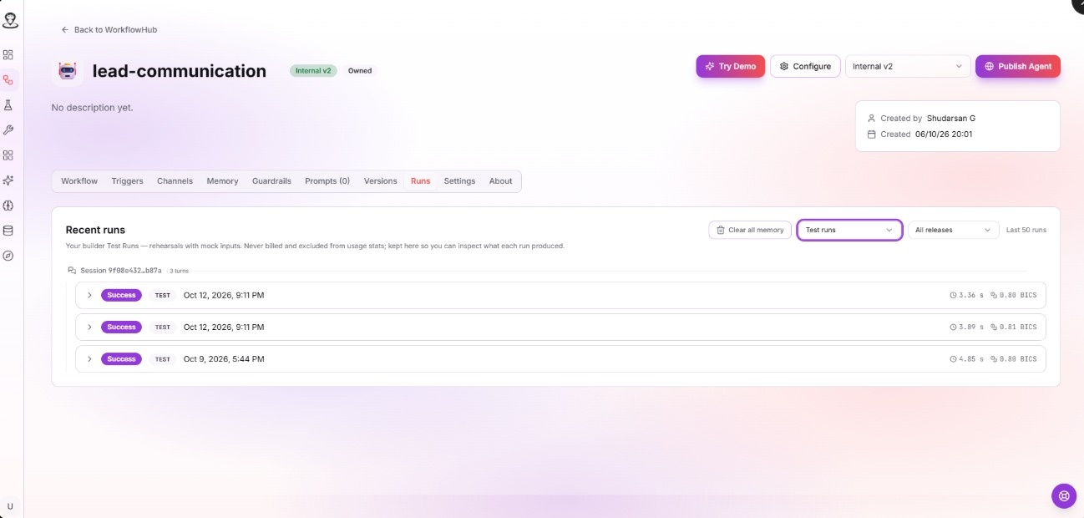The image size is (1084, 518).
Task: Switch to the Workflow tab
Action: [79, 181]
